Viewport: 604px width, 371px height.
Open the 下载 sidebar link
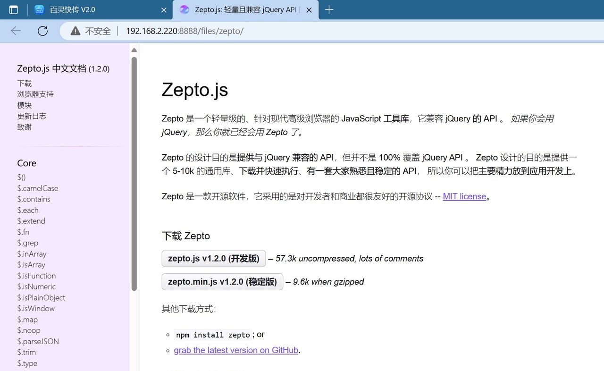tap(25, 83)
